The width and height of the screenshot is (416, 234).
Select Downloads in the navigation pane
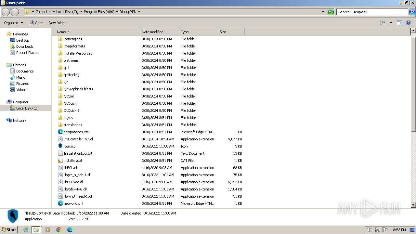pyautogui.click(x=25, y=46)
